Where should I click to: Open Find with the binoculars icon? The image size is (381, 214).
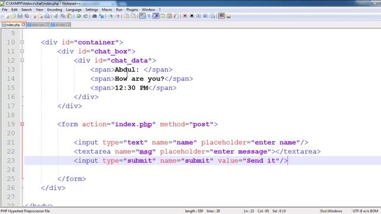(95, 16)
